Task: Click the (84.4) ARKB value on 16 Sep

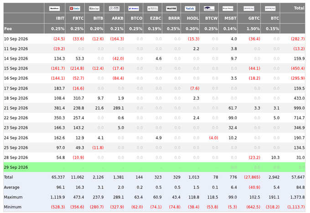Action: [118, 78]
